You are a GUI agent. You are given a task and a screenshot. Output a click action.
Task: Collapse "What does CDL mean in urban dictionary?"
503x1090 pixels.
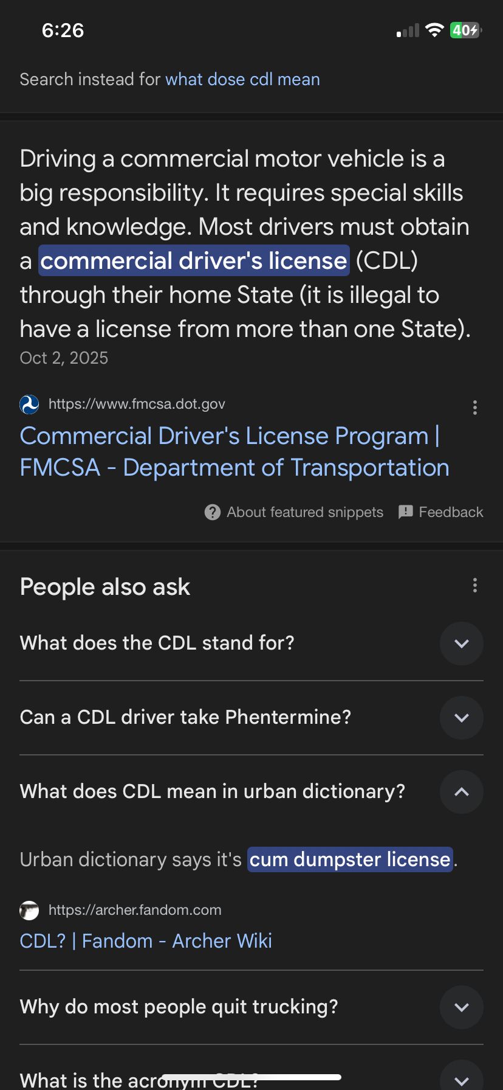click(x=461, y=792)
